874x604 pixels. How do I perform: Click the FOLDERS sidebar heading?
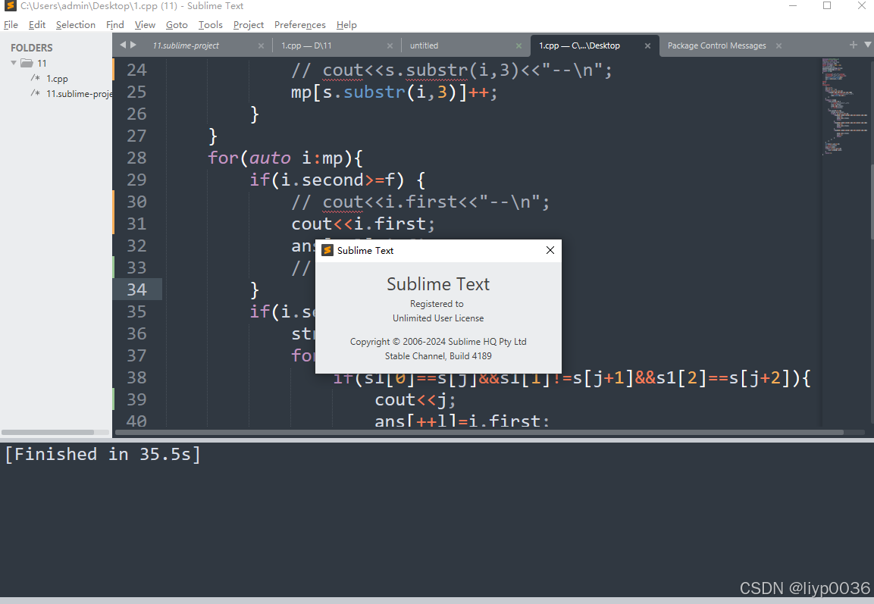point(32,48)
